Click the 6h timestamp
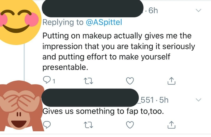 pyautogui.click(x=153, y=11)
